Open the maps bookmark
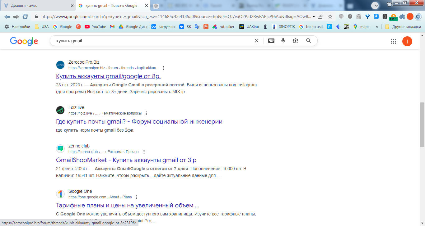The height and width of the screenshot is (226, 425). tap(361, 27)
